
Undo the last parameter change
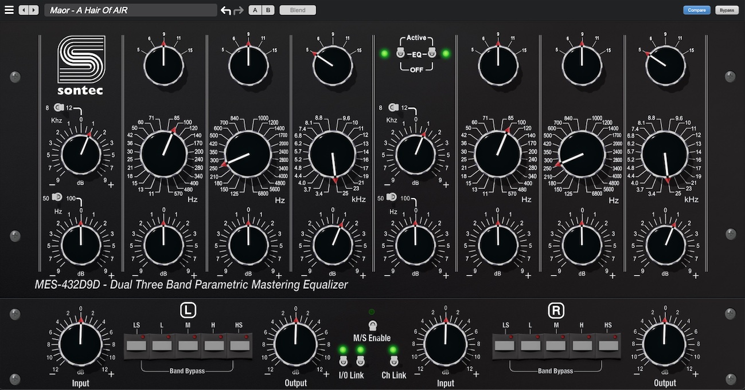click(x=226, y=10)
